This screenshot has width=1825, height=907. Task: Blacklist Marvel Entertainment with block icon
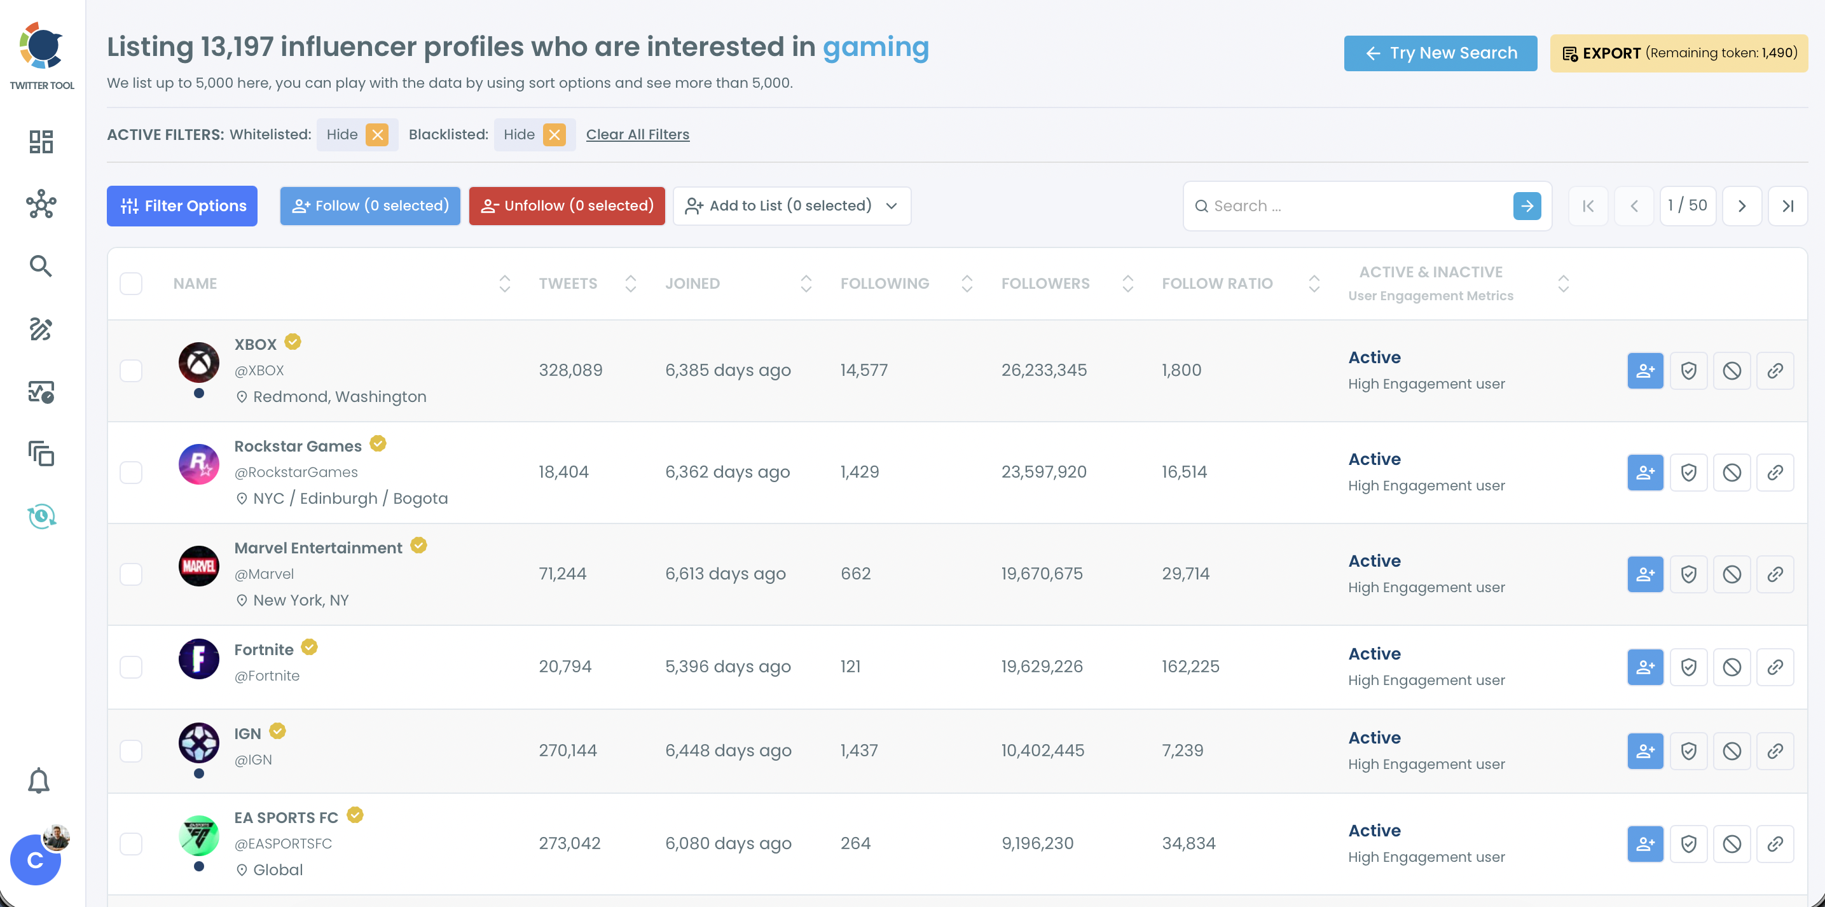click(1732, 574)
